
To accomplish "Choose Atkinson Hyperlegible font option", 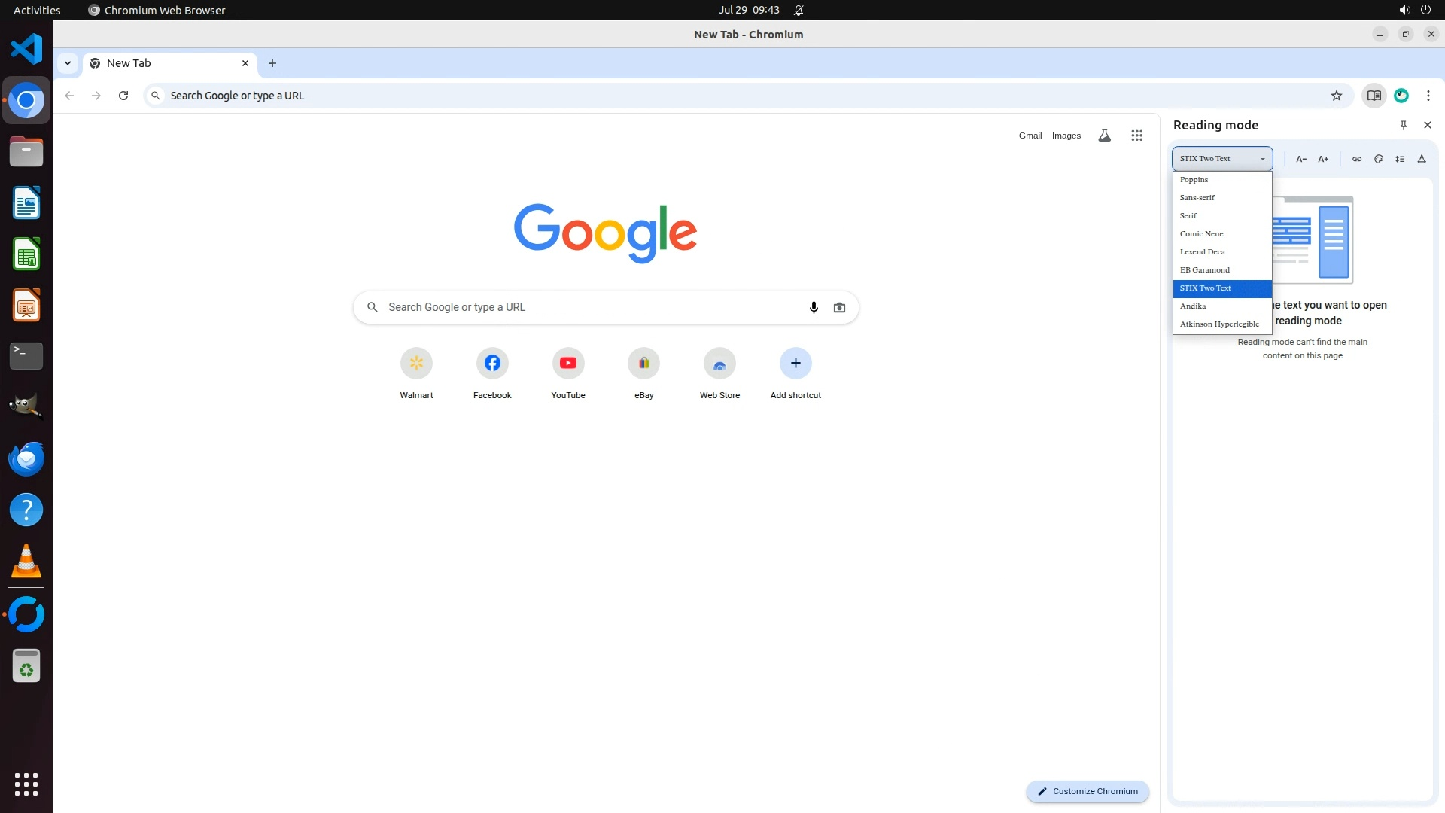I will click(x=1219, y=324).
